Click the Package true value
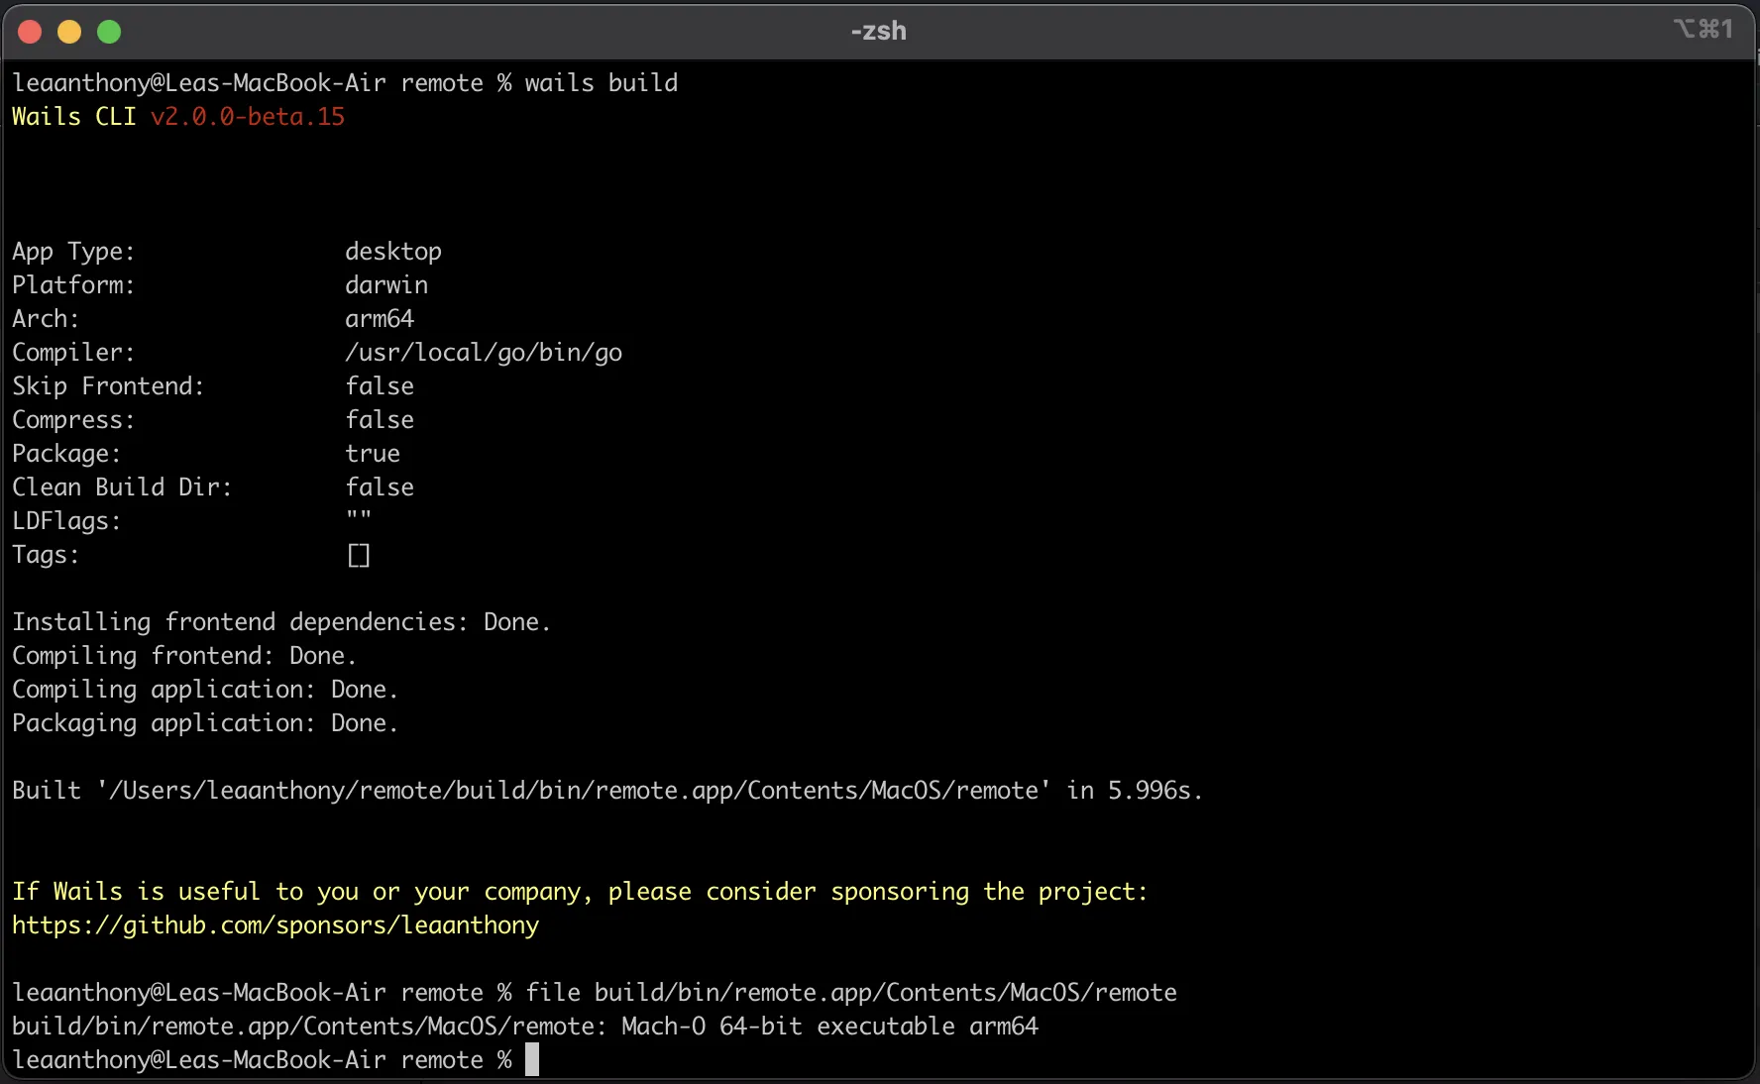1760x1084 pixels. click(x=373, y=454)
